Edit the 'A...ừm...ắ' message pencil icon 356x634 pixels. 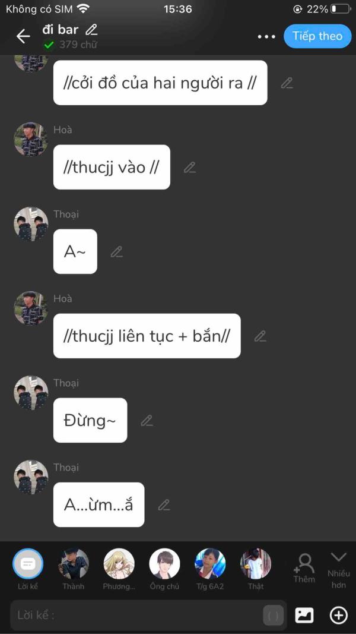click(164, 504)
